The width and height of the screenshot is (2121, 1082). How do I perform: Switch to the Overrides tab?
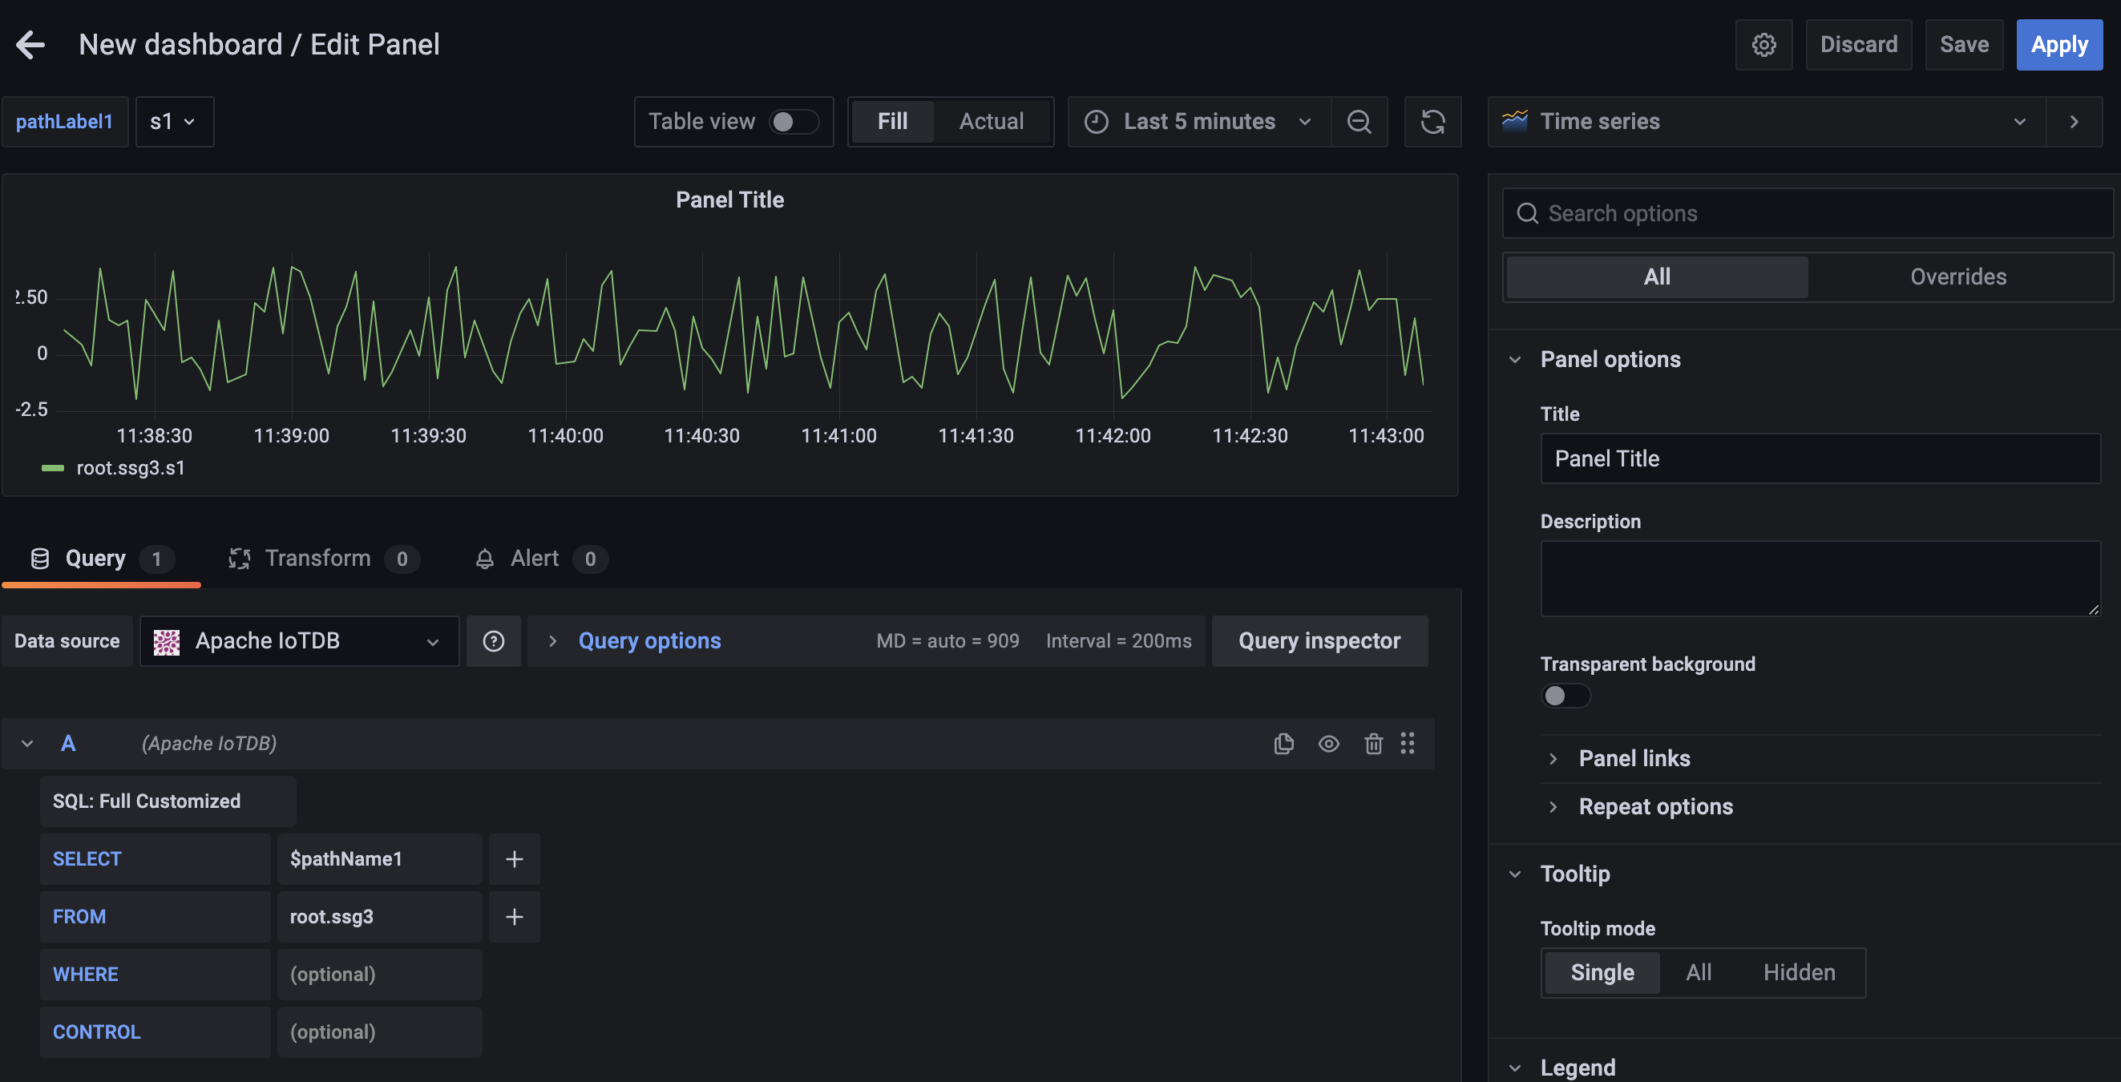pyautogui.click(x=1957, y=277)
